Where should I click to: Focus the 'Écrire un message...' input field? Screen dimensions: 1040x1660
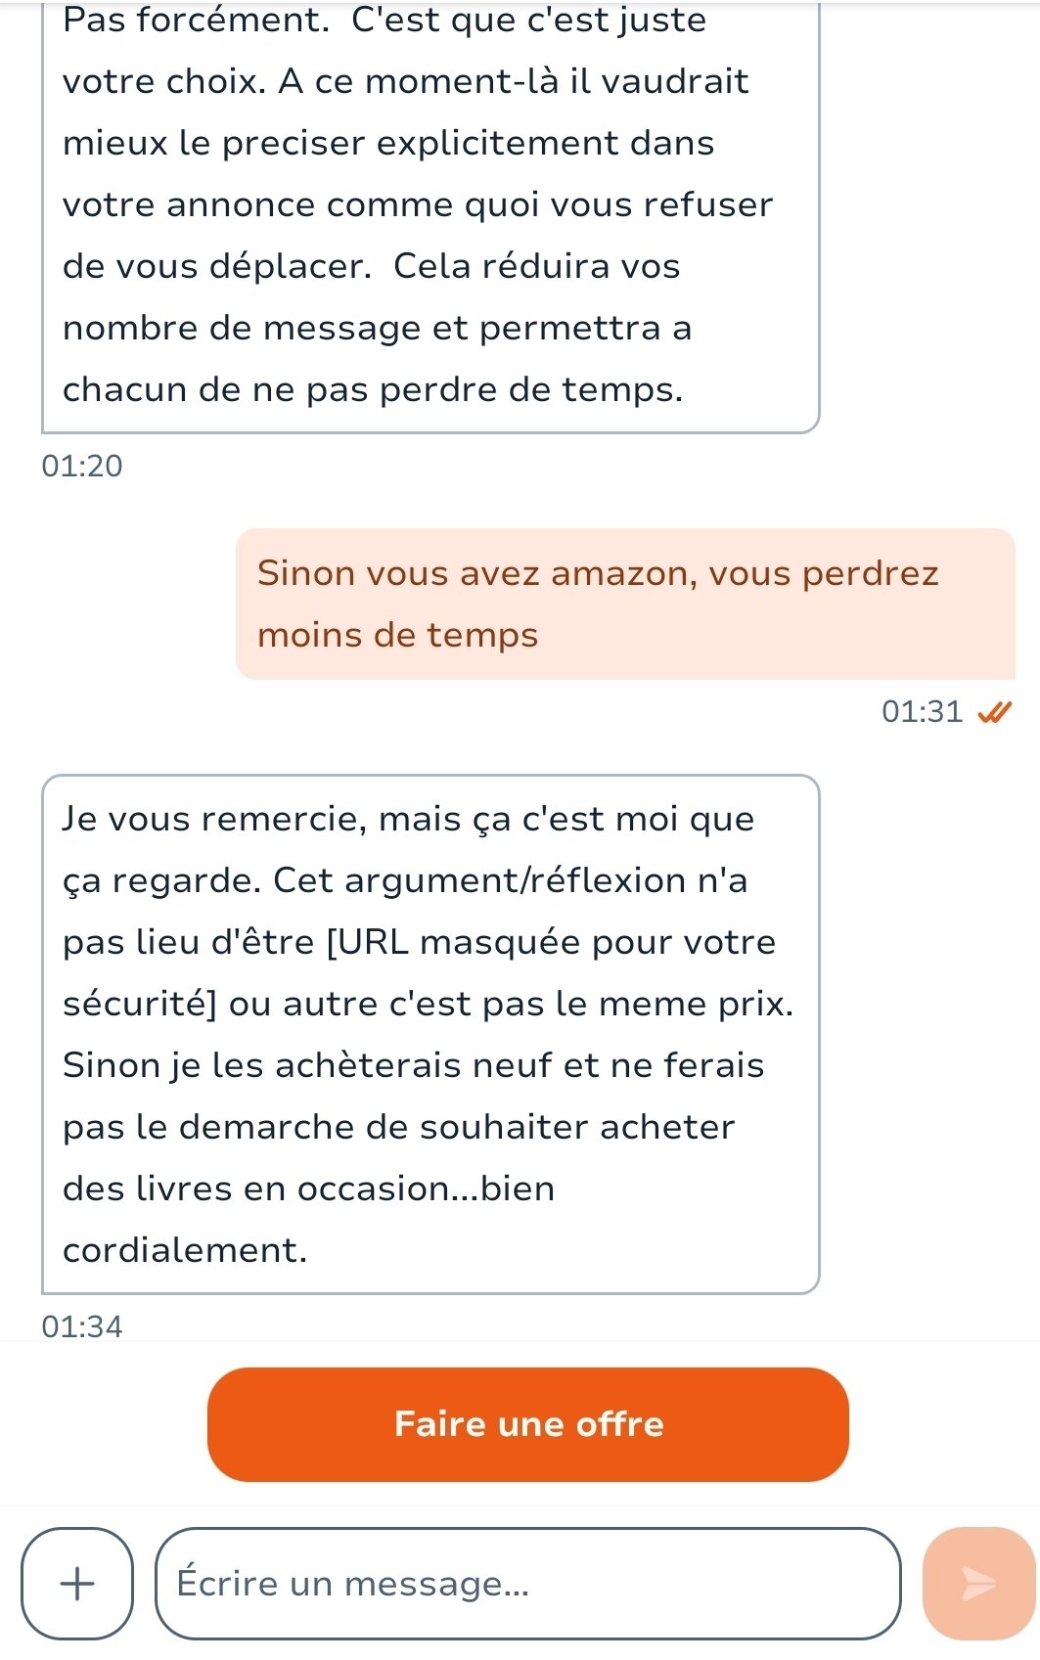pos(528,1583)
